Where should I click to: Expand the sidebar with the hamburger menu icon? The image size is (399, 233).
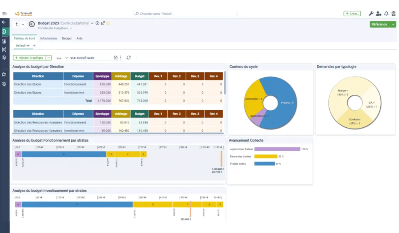click(5, 14)
